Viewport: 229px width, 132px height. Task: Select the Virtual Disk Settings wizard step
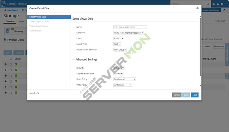click(x=39, y=26)
